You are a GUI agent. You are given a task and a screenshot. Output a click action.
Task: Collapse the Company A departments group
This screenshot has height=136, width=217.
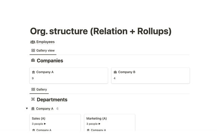(x=27, y=109)
